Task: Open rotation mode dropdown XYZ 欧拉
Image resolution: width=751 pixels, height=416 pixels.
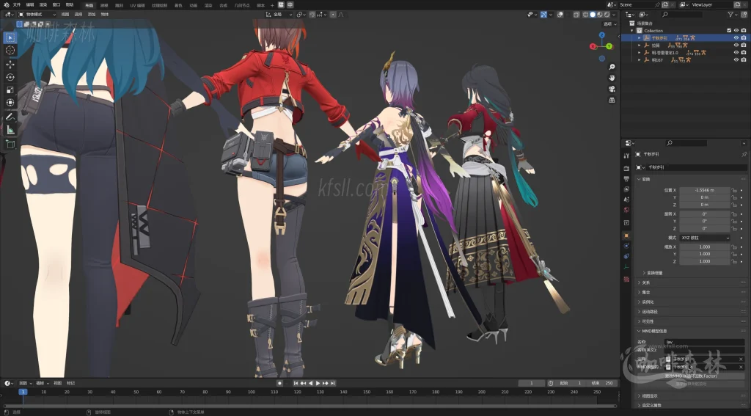Action: click(x=705, y=238)
